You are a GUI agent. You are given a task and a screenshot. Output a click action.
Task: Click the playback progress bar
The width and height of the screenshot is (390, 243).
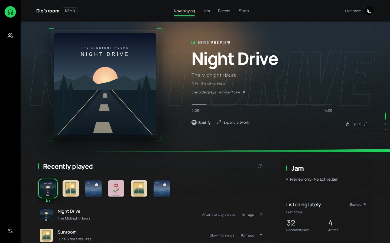tap(262, 105)
